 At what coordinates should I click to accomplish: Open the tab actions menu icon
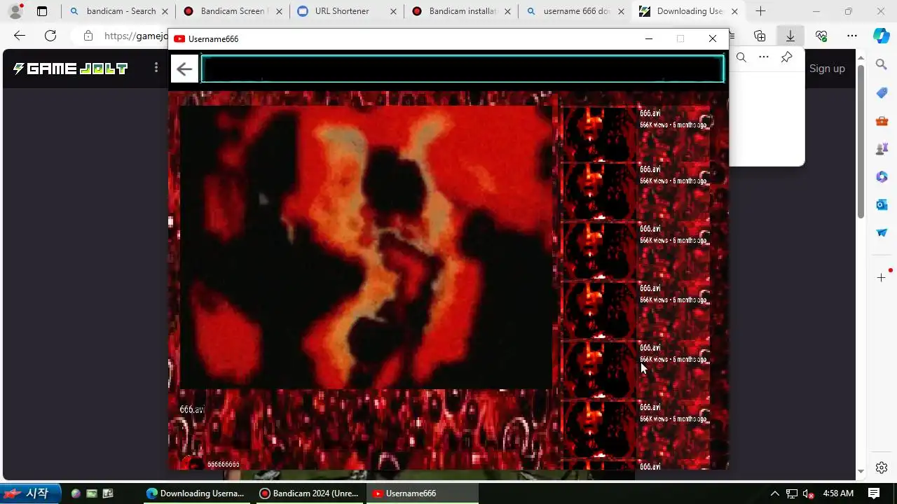point(42,11)
